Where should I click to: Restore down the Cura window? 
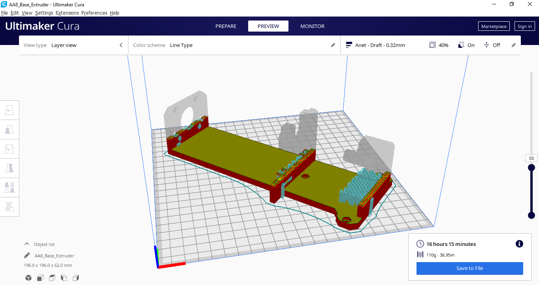pos(512,4)
